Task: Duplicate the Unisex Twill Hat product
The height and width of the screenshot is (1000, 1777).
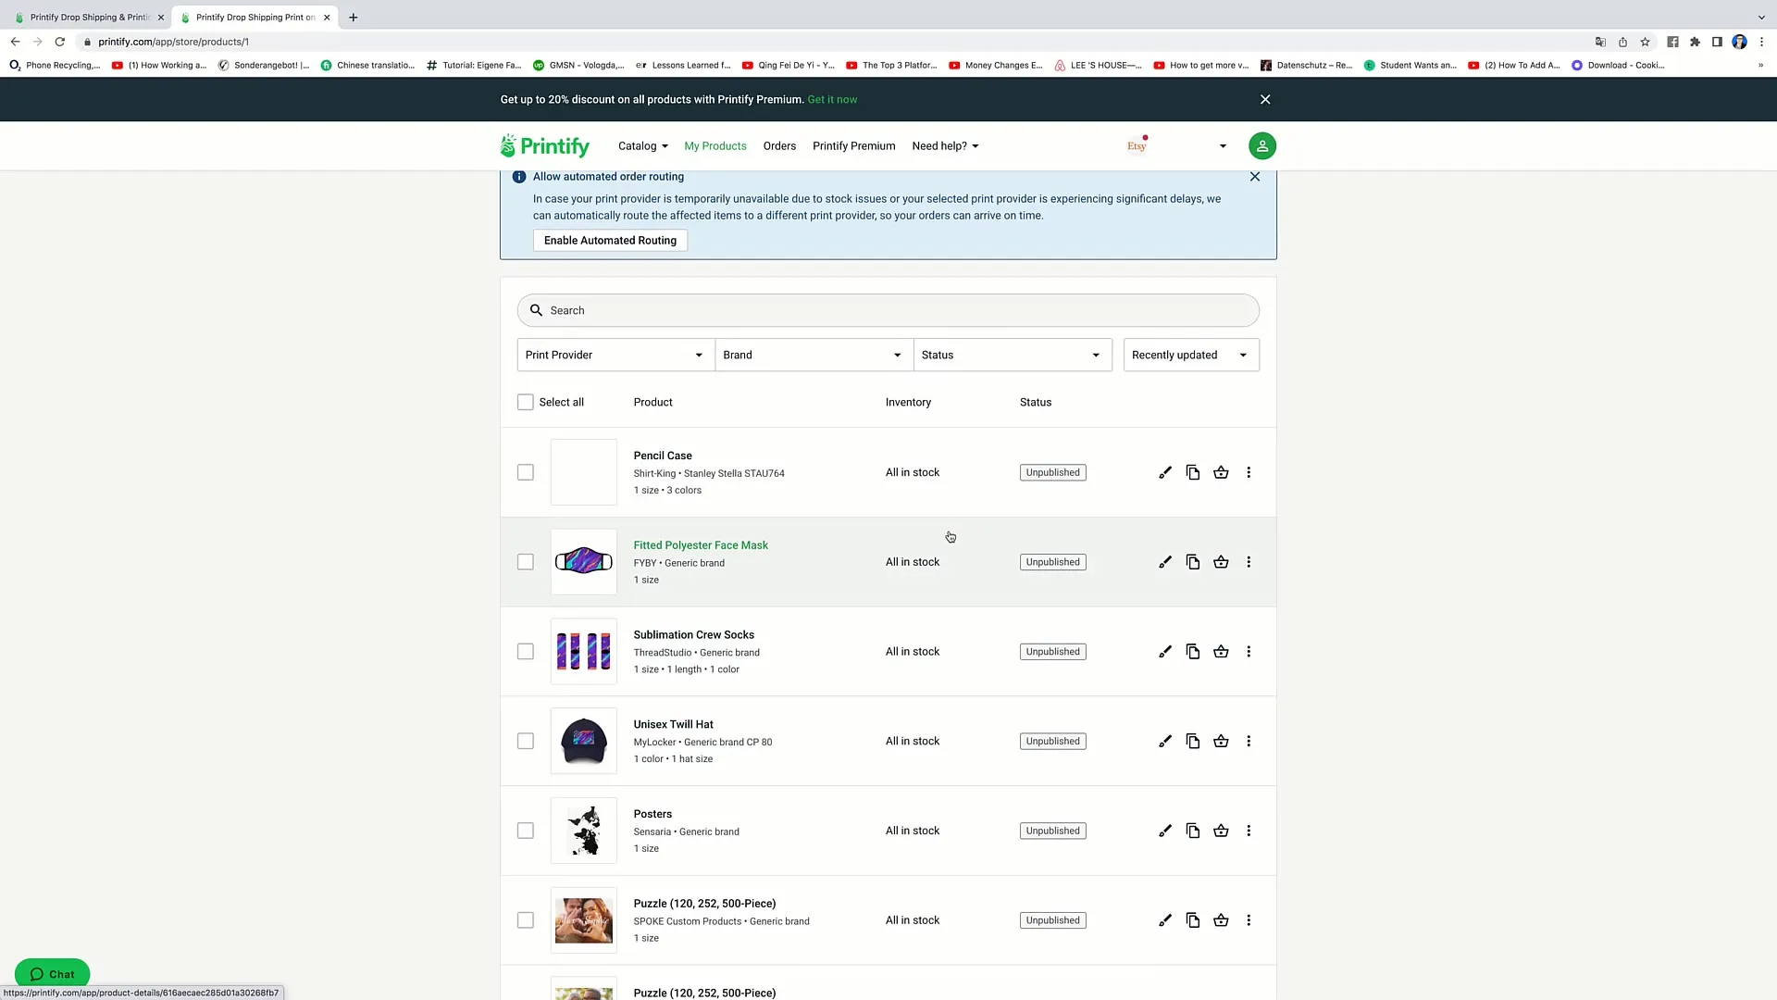Action: [1193, 741]
